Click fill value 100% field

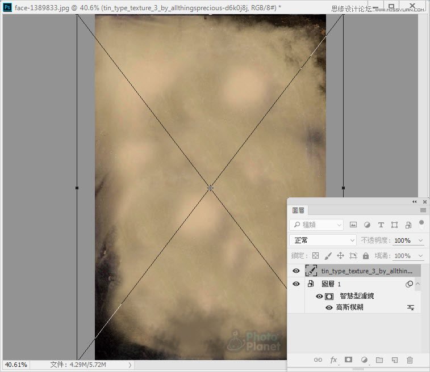[x=402, y=256]
